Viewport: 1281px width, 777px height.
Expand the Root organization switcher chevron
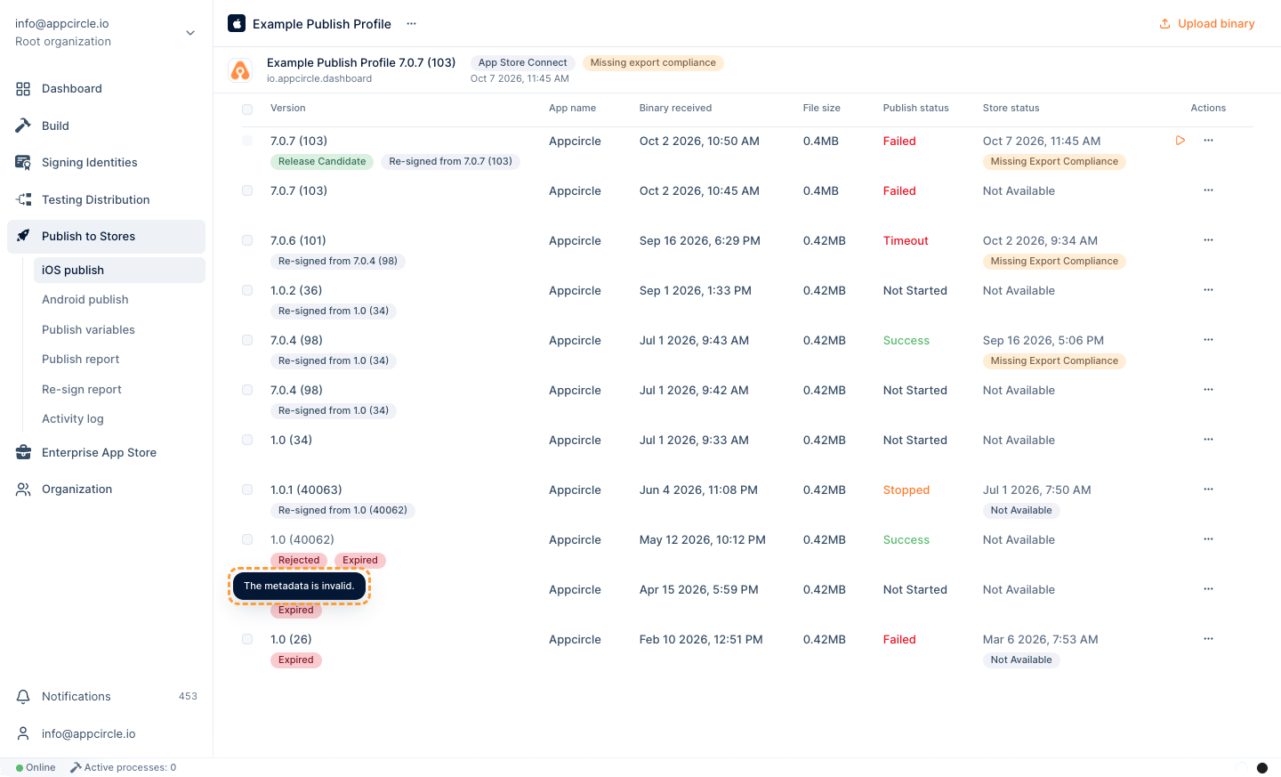tap(190, 33)
